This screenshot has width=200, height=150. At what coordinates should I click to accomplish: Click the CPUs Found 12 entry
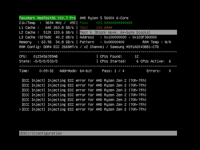(119, 56)
